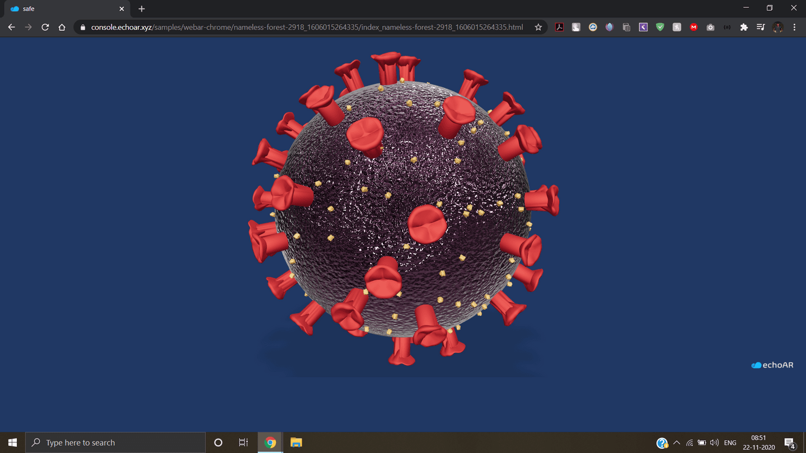Open the clipboard extension icon
The image size is (806, 453).
(626, 27)
